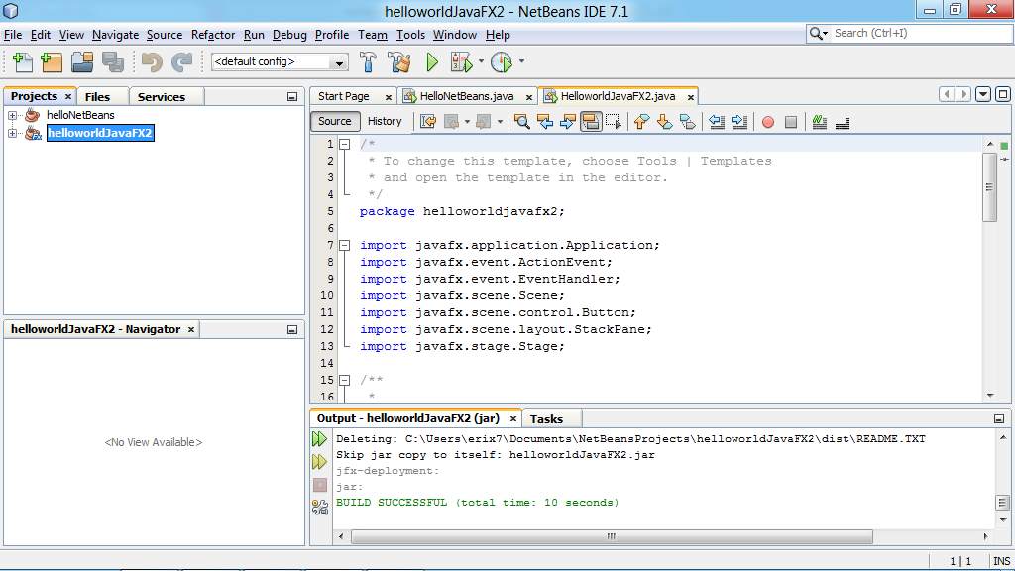Expand the helloworldJavaFX2 project node
This screenshot has width=1015, height=571.
click(x=12, y=134)
